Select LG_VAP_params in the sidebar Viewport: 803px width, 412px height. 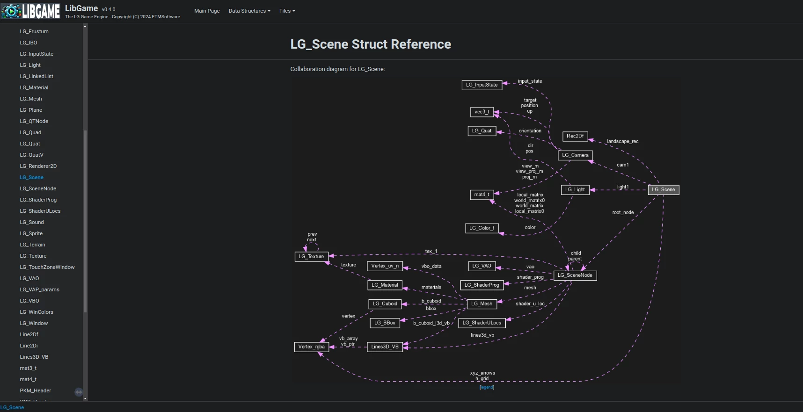[40, 289]
